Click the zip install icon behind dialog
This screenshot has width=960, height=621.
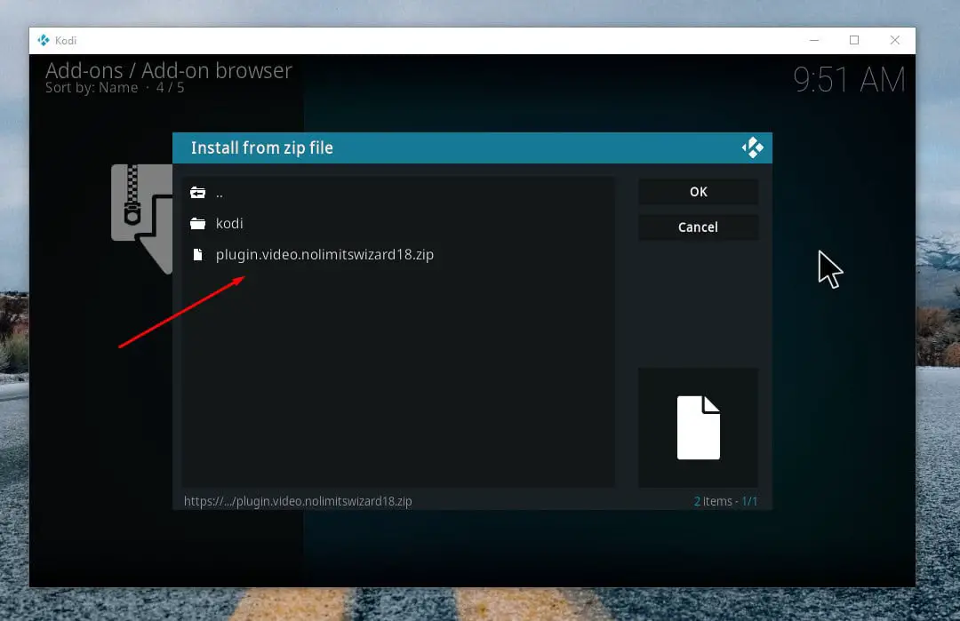[x=142, y=219]
